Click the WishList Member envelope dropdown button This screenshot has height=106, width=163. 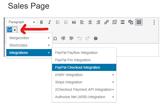pos(12,30)
